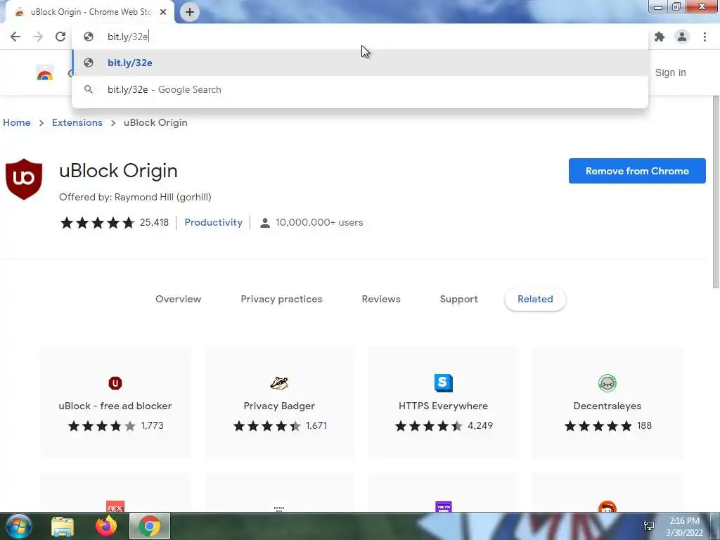Image resolution: width=720 pixels, height=540 pixels.
Task: Switch to the Reviews tab
Action: (x=381, y=299)
